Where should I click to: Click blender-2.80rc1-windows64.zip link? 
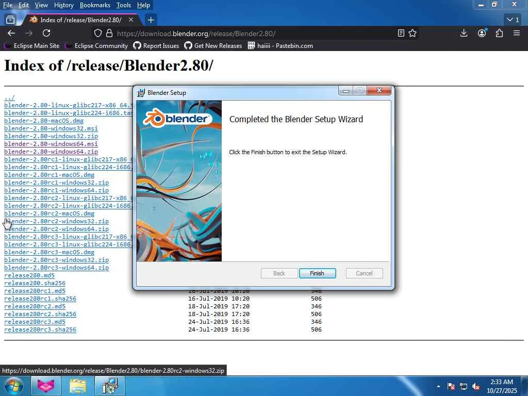56,190
